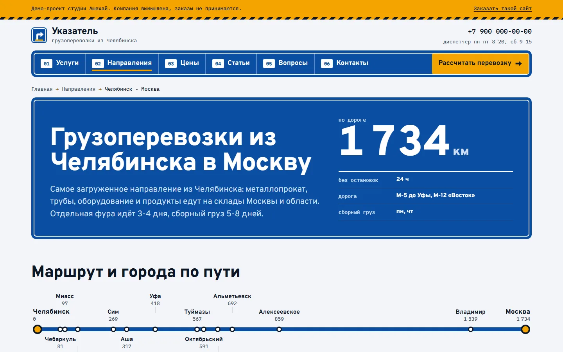Click the 1 734 км distance figure
This screenshot has height=352, width=563.
pyautogui.click(x=404, y=141)
